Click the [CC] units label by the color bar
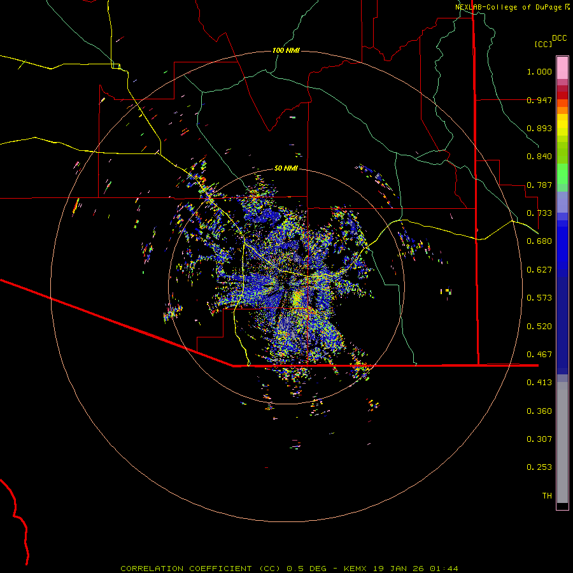This screenshot has width=573, height=573. (x=543, y=44)
